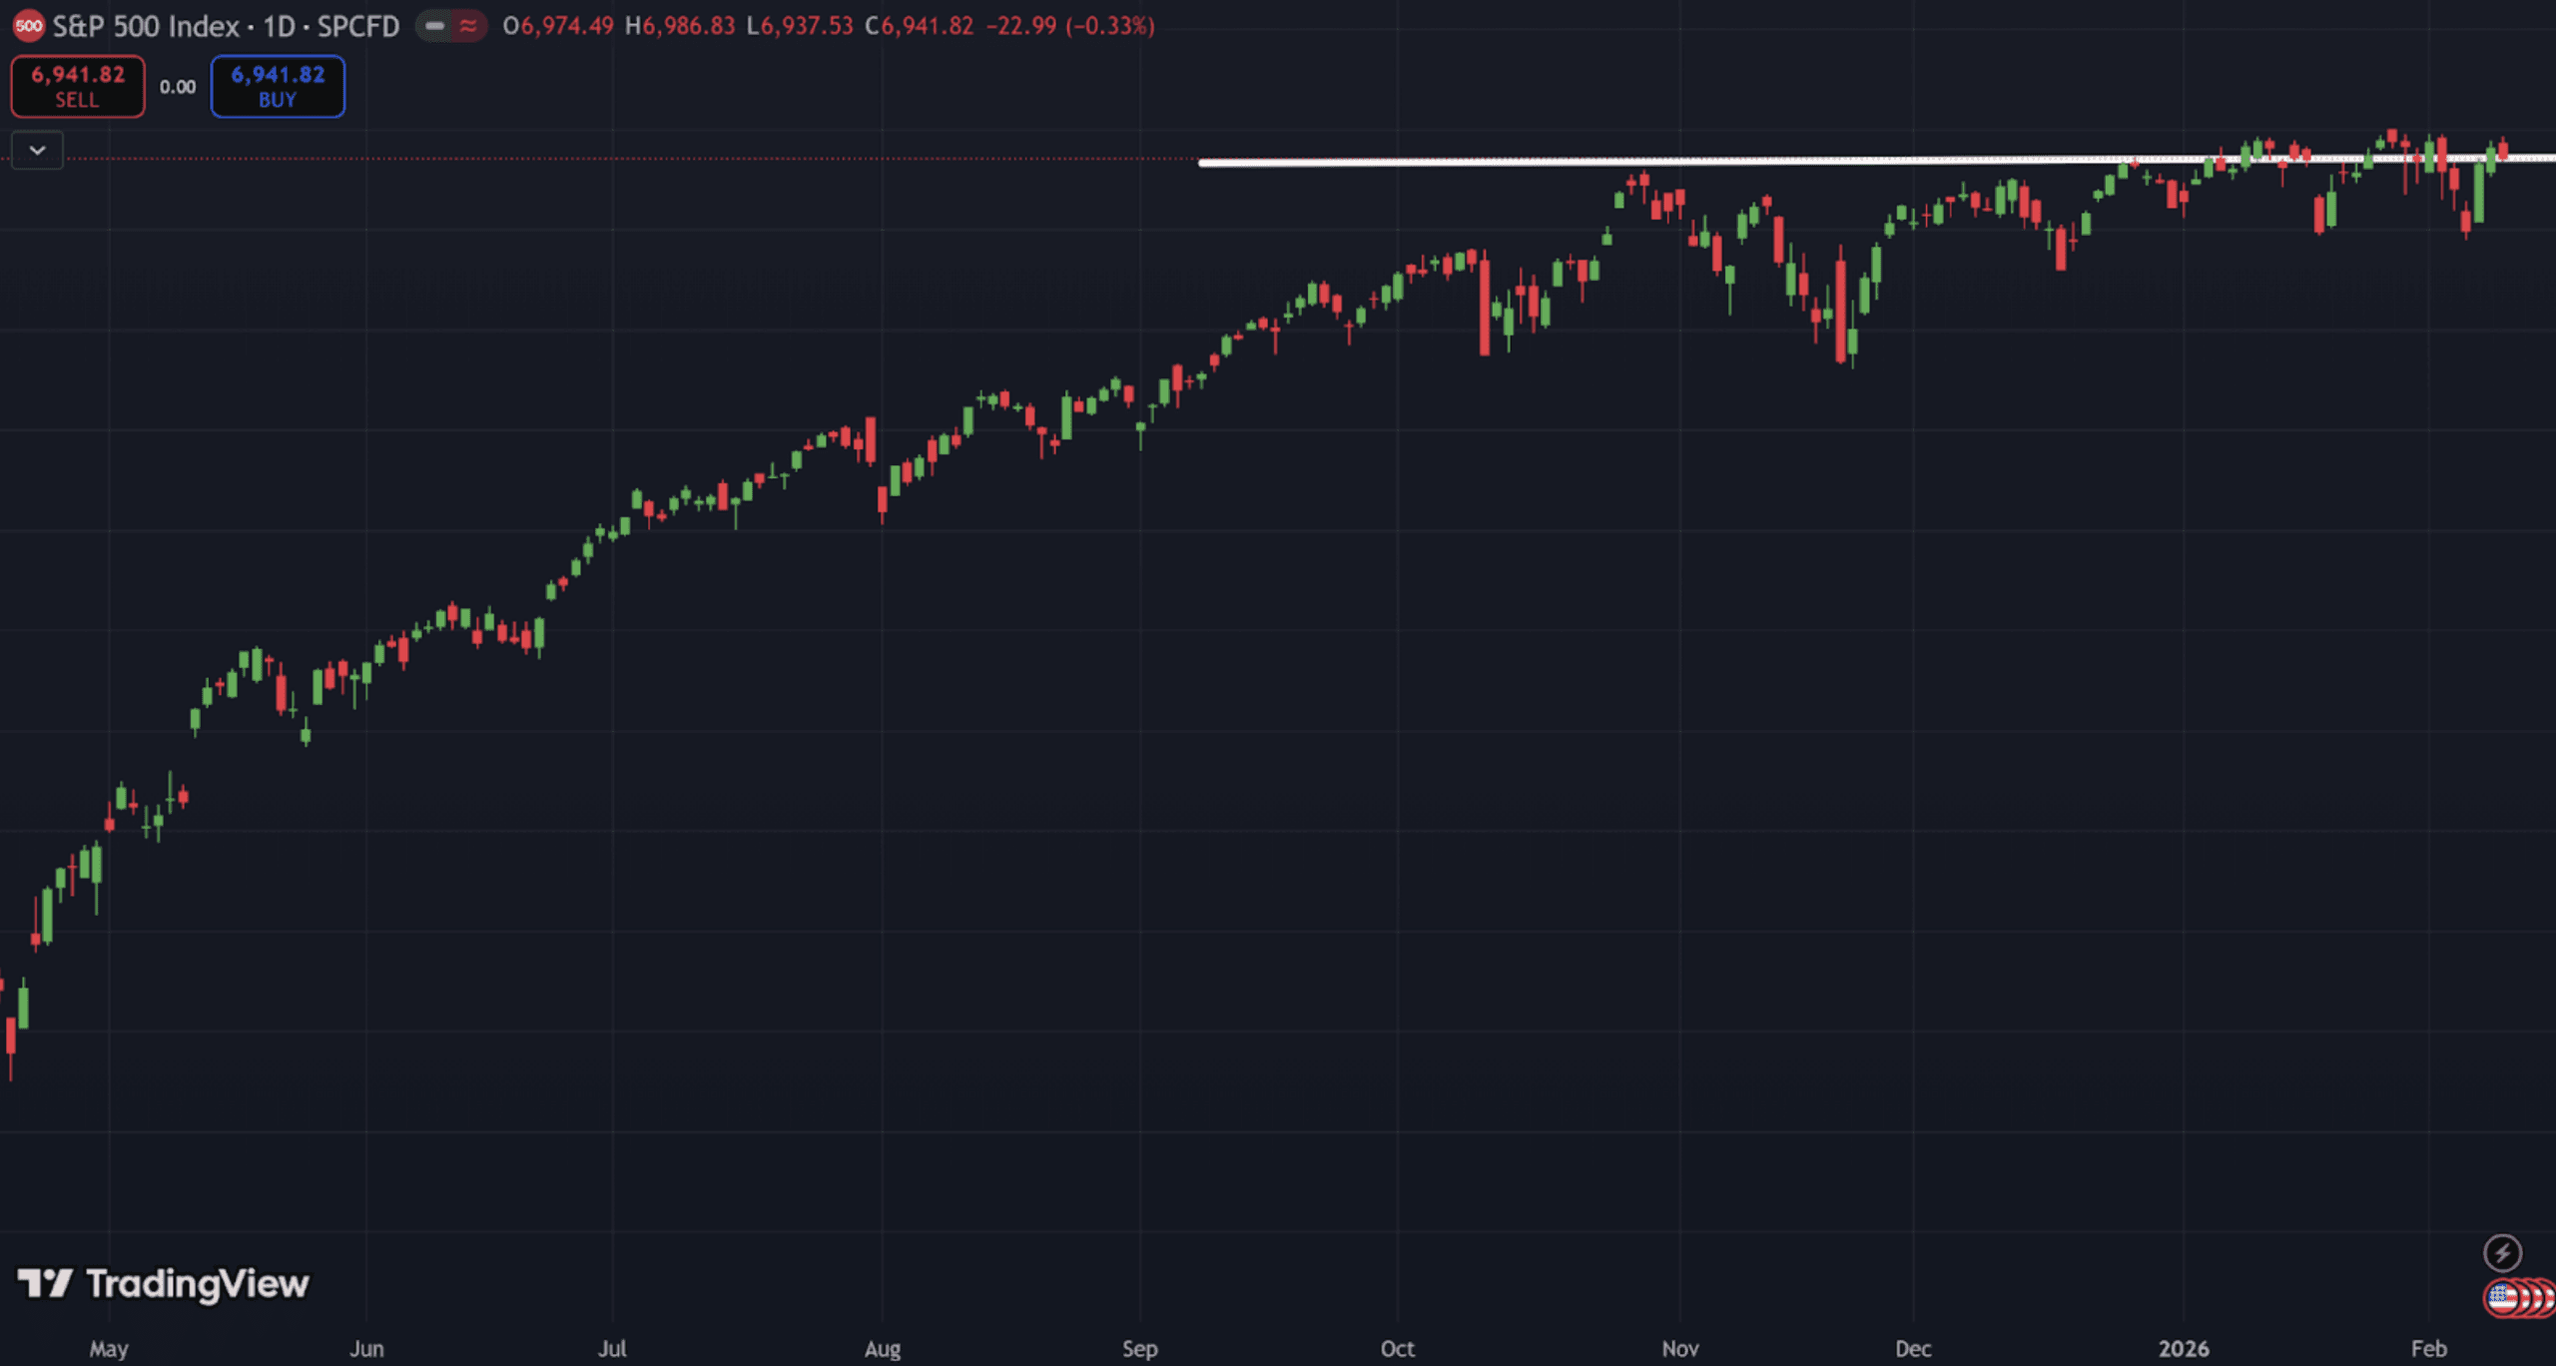
Task: Click the red S&P 500 symbol logo
Action: click(x=28, y=26)
